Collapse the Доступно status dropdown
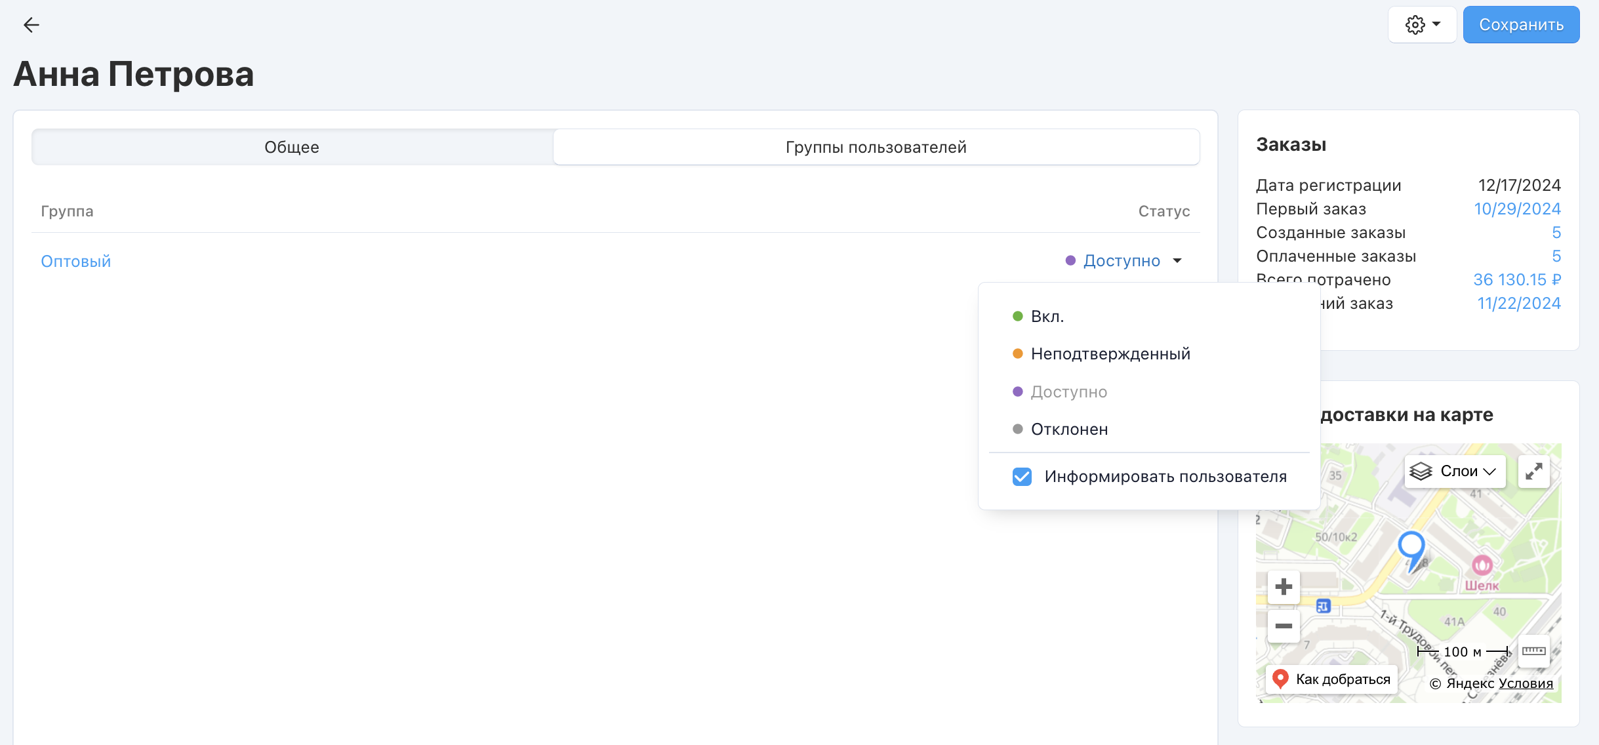 tap(1177, 261)
